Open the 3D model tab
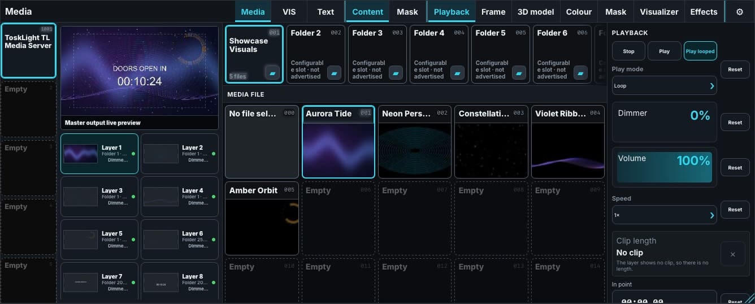This screenshot has width=755, height=304. pyautogui.click(x=536, y=11)
